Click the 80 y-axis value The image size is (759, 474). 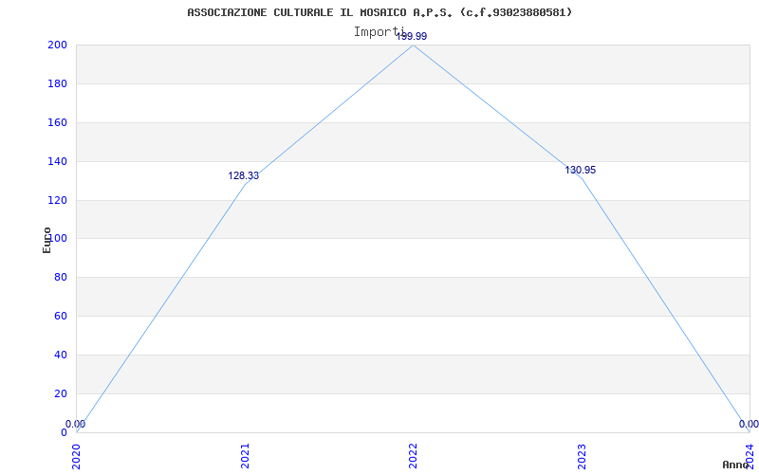[60, 278]
